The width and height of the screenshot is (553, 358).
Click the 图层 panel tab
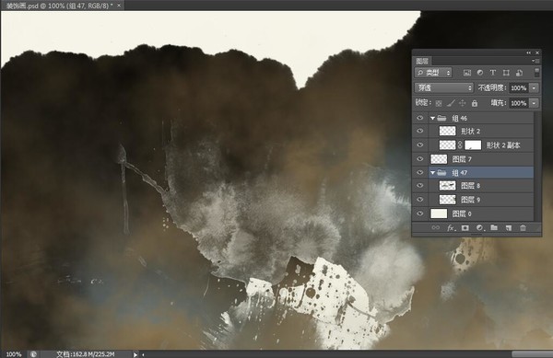tap(422, 61)
